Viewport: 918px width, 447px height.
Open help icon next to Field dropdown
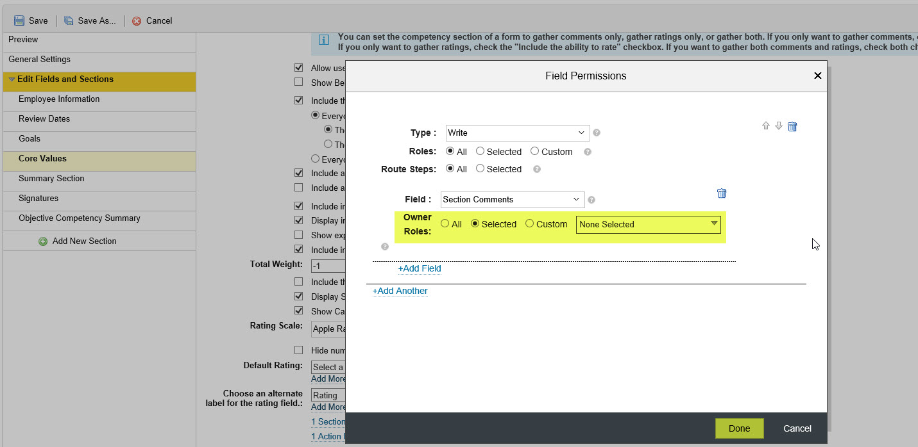[x=591, y=200]
